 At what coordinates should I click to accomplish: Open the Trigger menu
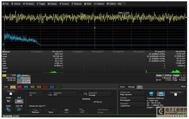coord(41,4)
